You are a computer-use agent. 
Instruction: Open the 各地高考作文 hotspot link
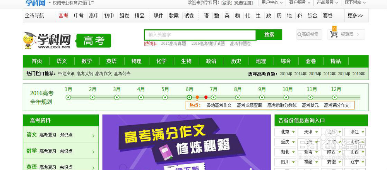click(x=219, y=105)
